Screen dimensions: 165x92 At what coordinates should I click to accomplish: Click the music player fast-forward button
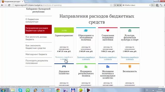[120, 5]
